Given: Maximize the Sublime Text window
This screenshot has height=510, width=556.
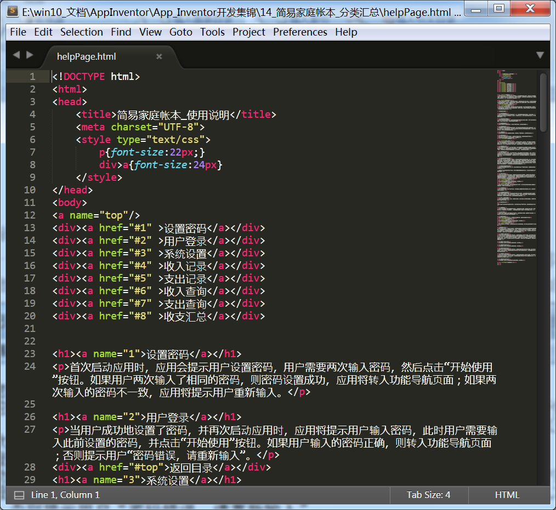Looking at the screenshot, I should [x=498, y=9].
